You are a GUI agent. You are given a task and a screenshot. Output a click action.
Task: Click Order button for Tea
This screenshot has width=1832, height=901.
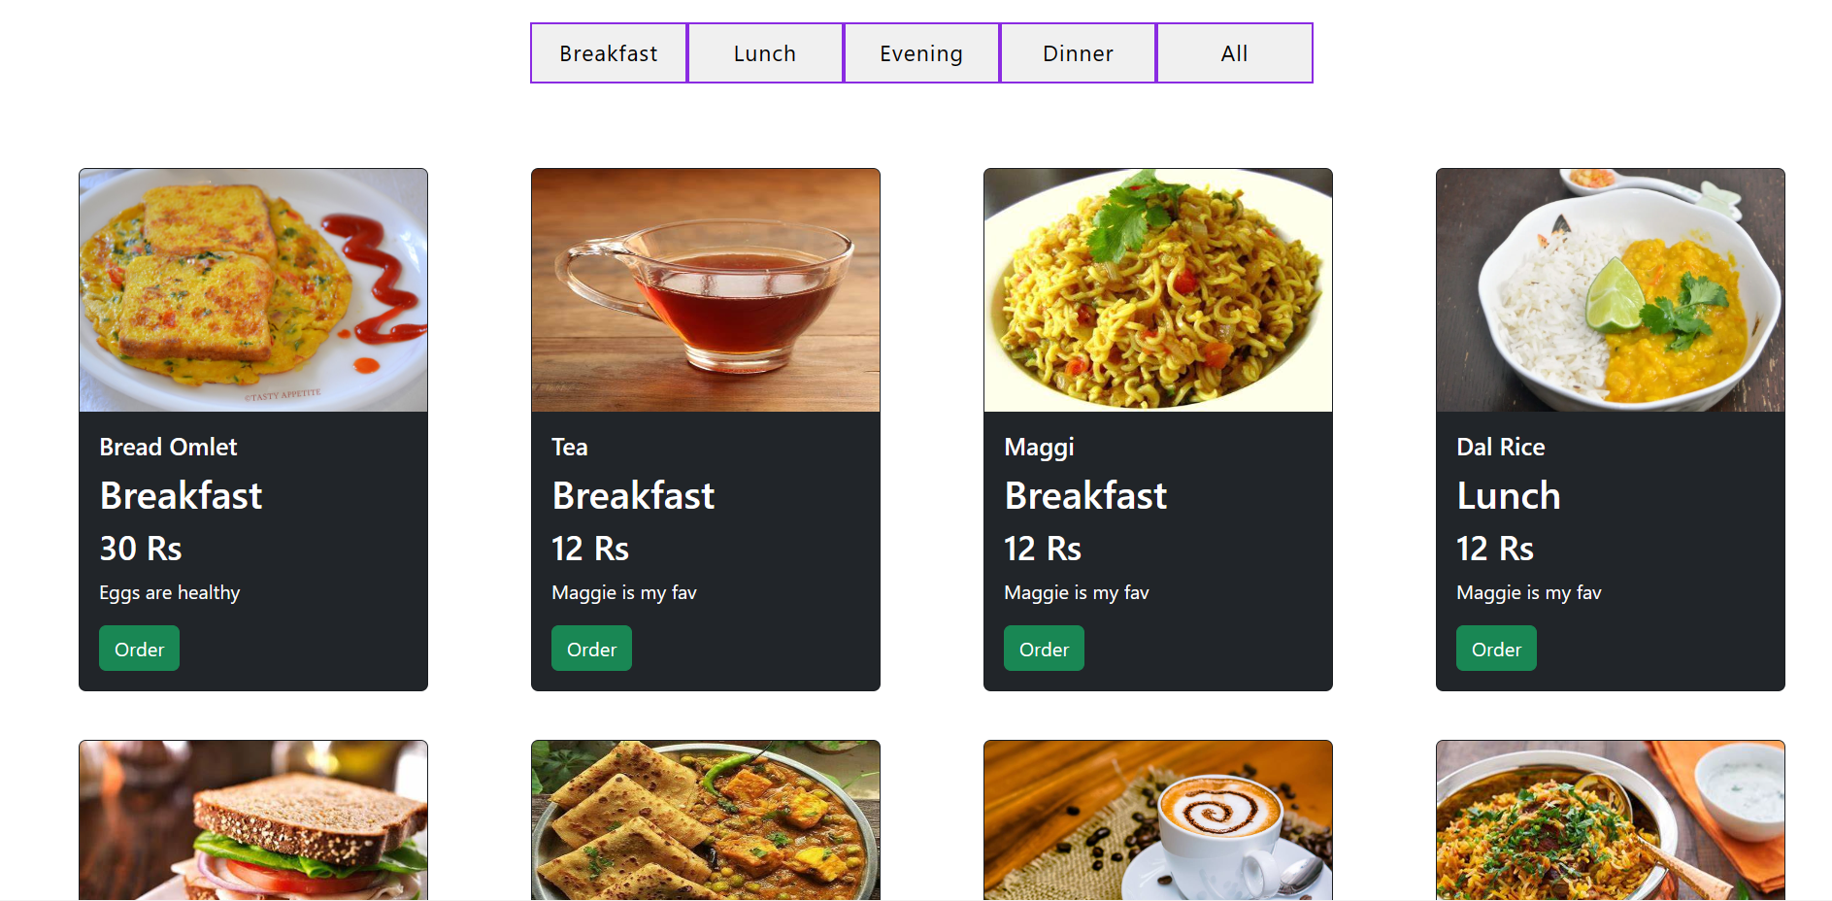click(x=591, y=649)
